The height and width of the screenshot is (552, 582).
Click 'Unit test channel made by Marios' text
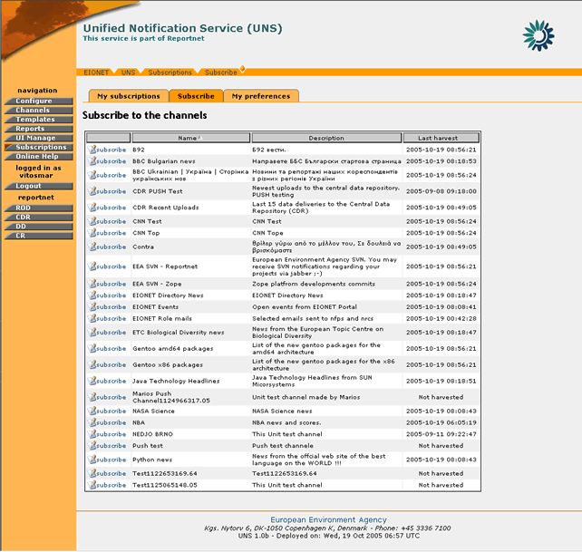click(x=306, y=397)
